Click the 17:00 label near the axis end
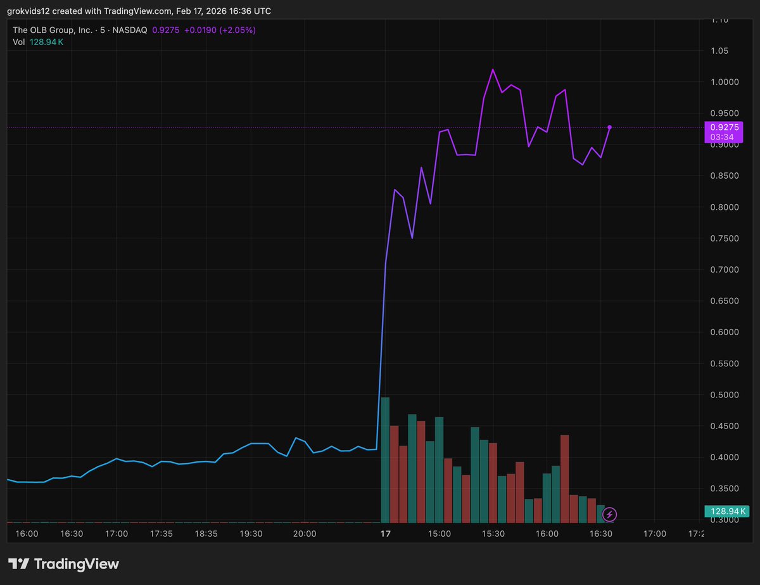 point(655,534)
